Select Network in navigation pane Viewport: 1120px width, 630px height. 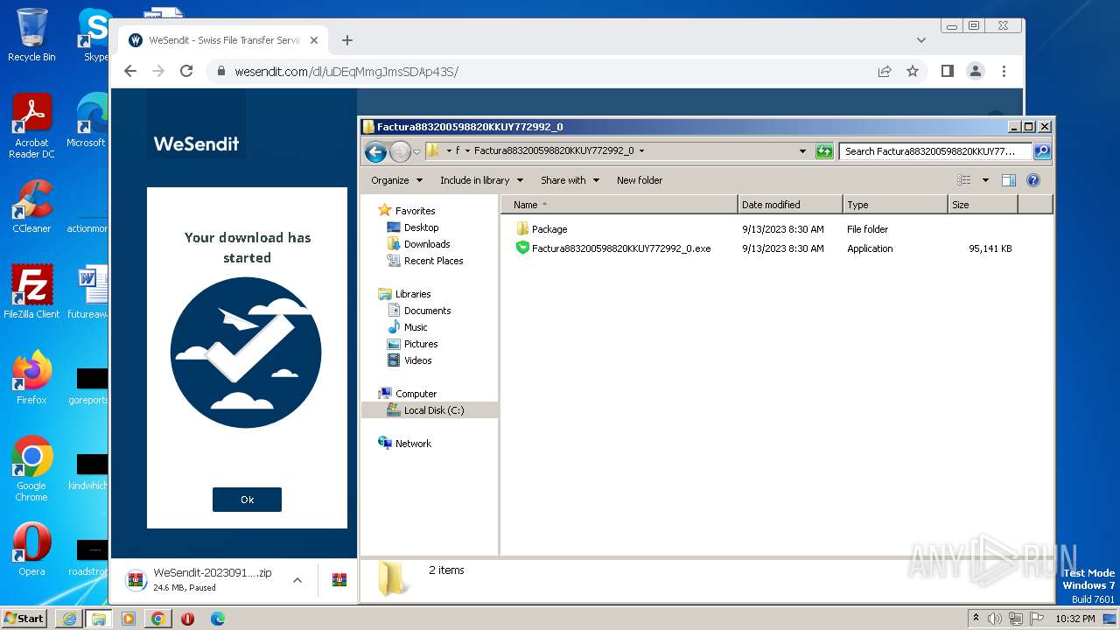405,444
